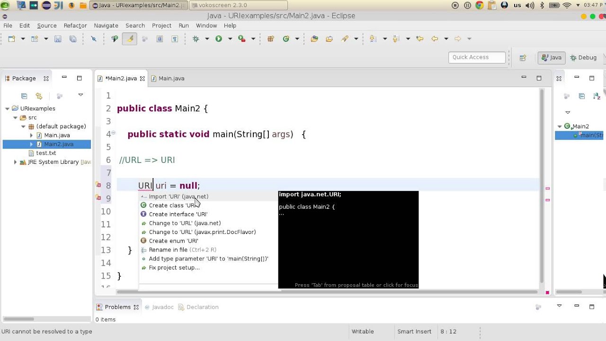Switch to the Main.java editor tab
Image resolution: width=606 pixels, height=341 pixels.
[168, 79]
